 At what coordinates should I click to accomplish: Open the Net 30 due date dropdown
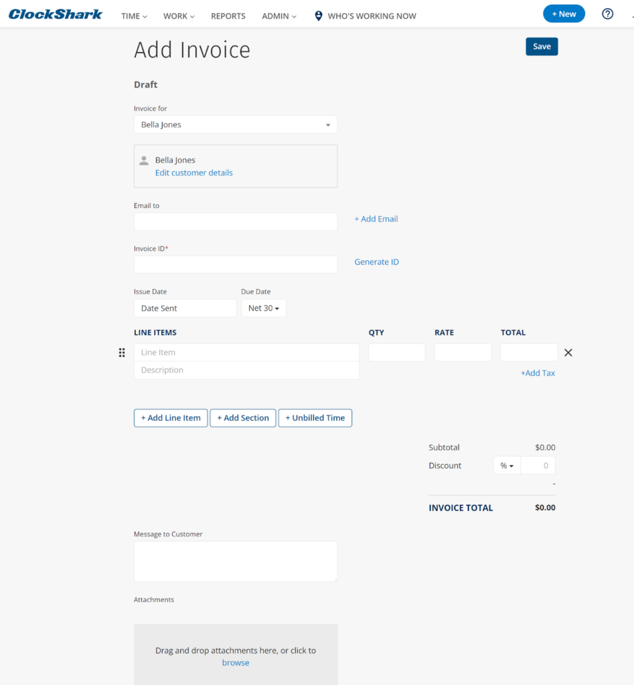click(263, 308)
